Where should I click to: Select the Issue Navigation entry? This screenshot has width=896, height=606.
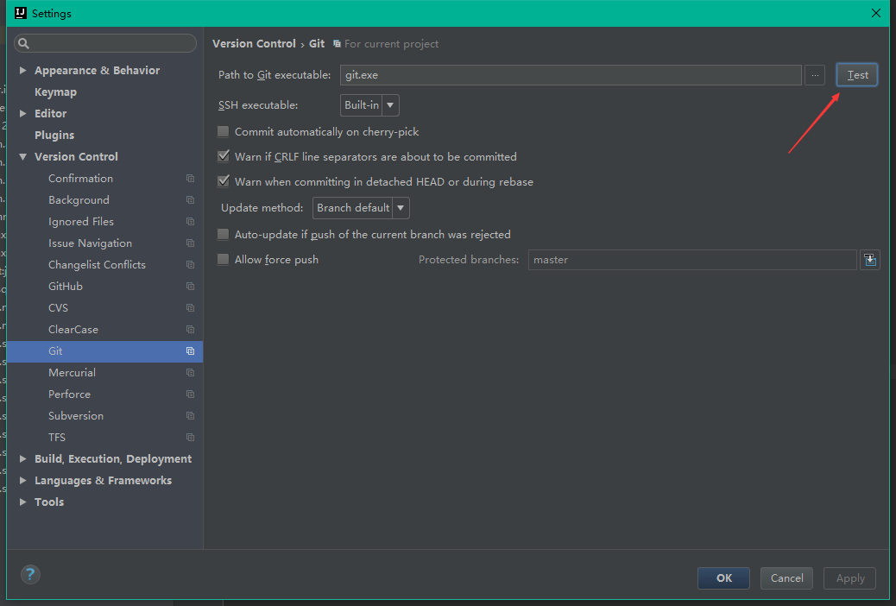click(x=91, y=243)
